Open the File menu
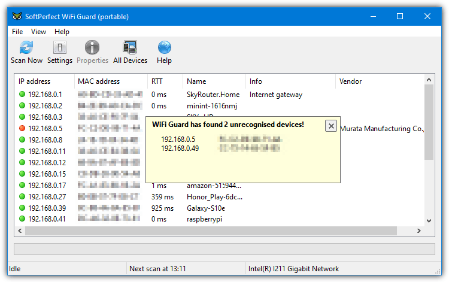 click(x=17, y=32)
